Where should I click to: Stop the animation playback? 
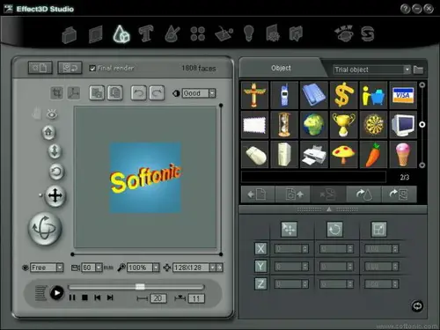(84, 297)
